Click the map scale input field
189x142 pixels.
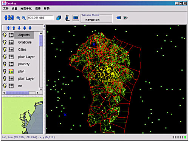point(40,18)
